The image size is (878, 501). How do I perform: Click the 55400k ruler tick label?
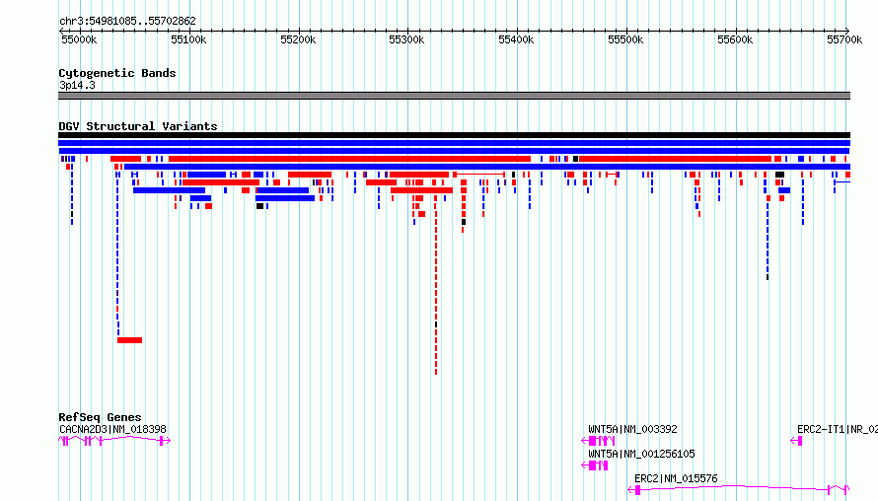[516, 39]
